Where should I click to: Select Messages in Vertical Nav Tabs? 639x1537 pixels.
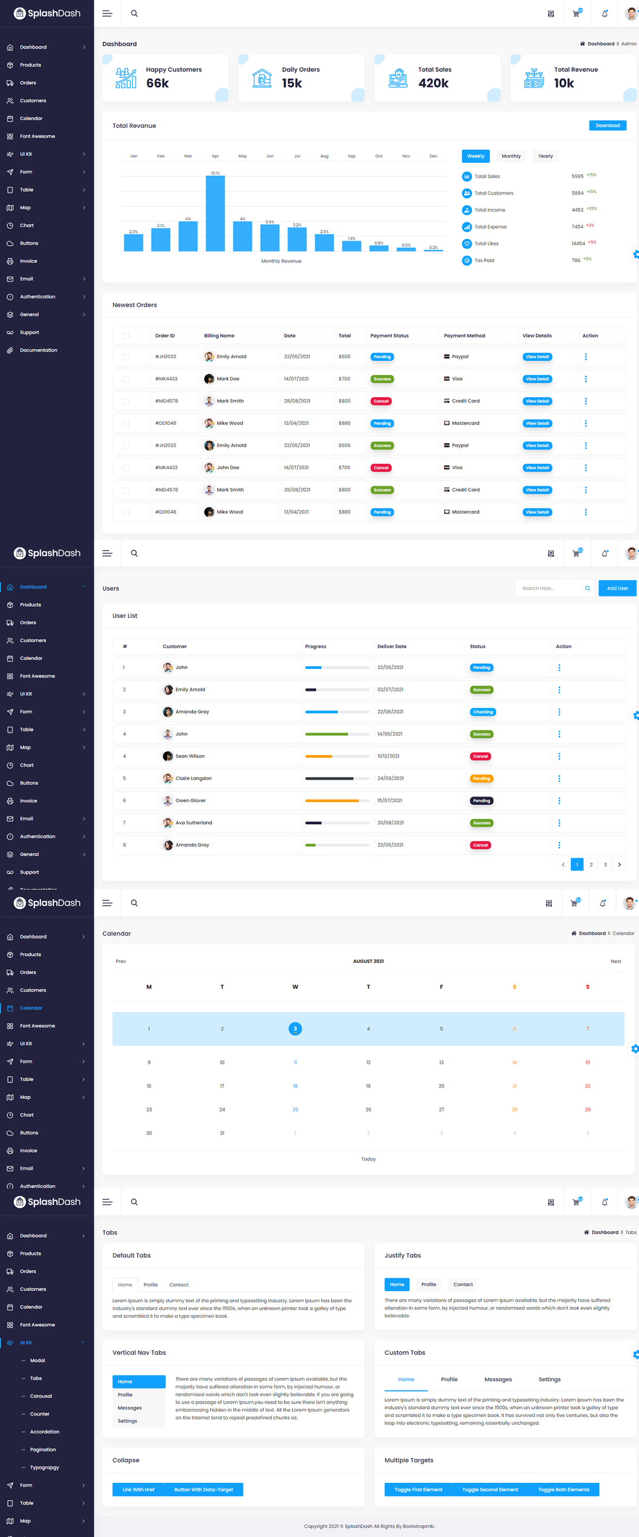tap(139, 1408)
